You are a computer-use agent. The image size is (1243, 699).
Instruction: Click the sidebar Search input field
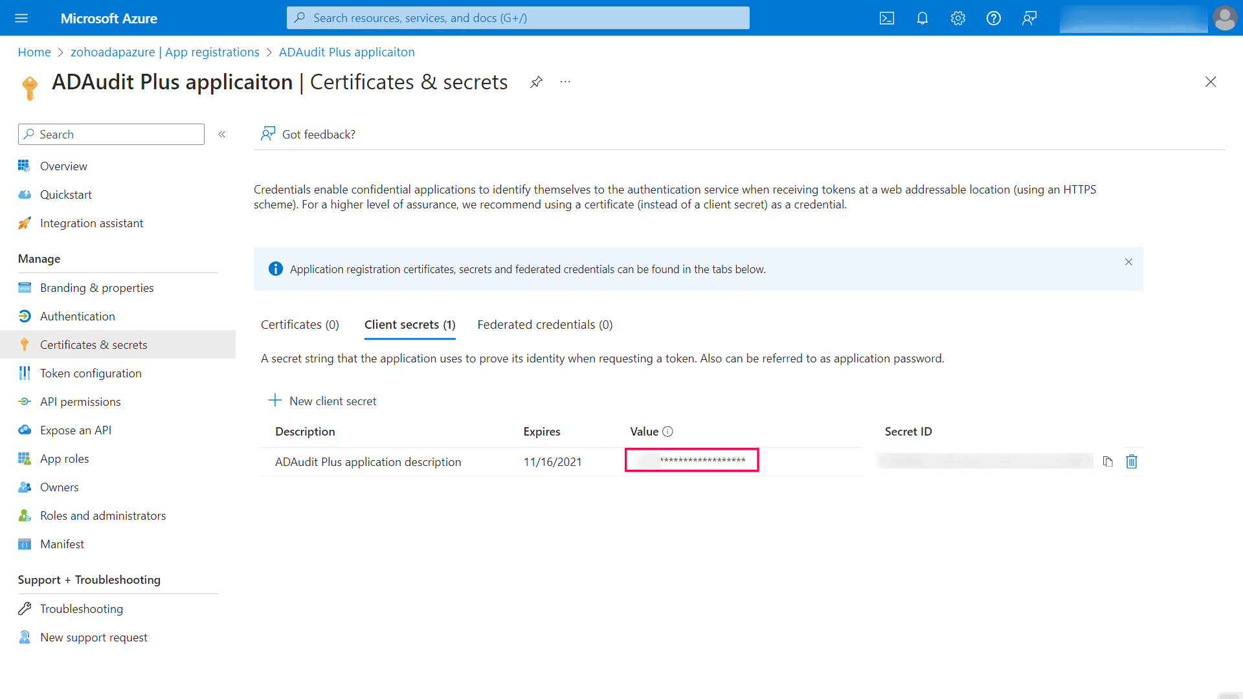(x=110, y=134)
